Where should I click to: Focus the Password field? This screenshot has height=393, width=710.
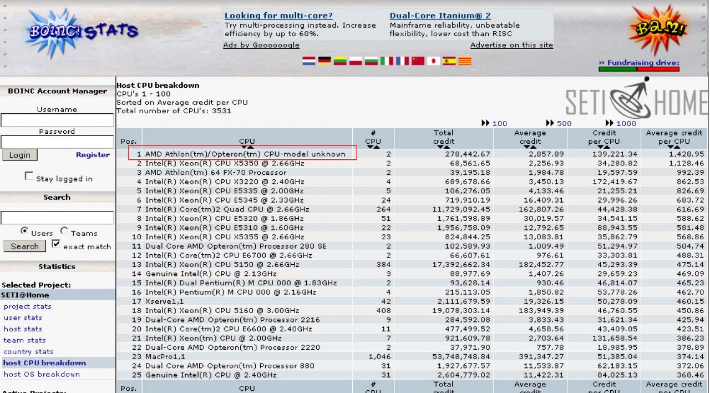coord(57,142)
